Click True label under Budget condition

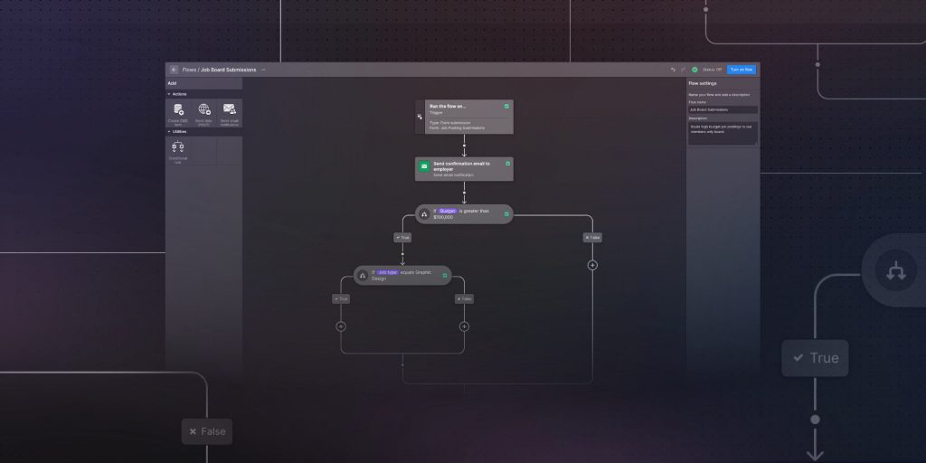tap(402, 238)
